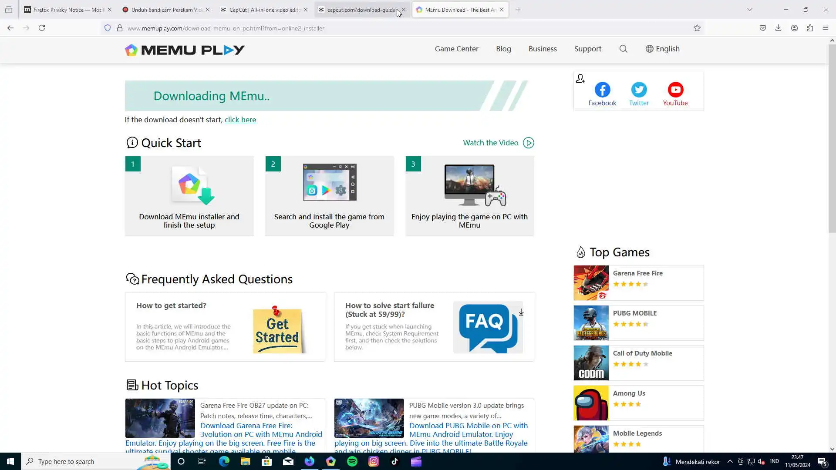The height and width of the screenshot is (470, 836).
Task: Open the Firefox Downloads toolbar icon
Action: (x=778, y=28)
